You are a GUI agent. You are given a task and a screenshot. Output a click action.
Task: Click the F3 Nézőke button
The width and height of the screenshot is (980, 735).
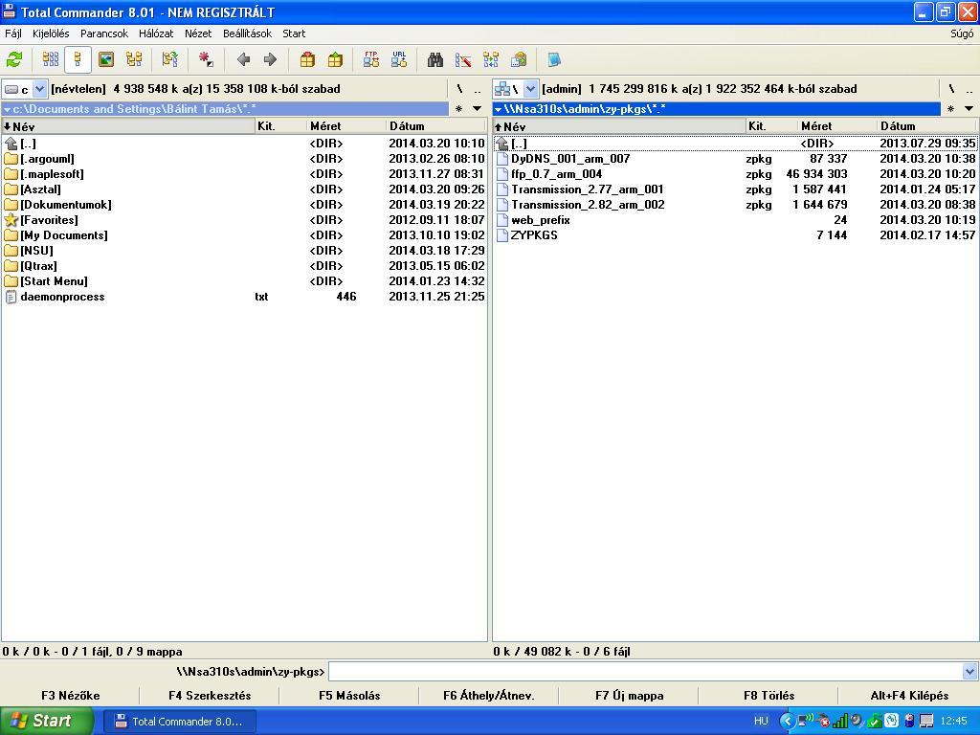(x=70, y=695)
